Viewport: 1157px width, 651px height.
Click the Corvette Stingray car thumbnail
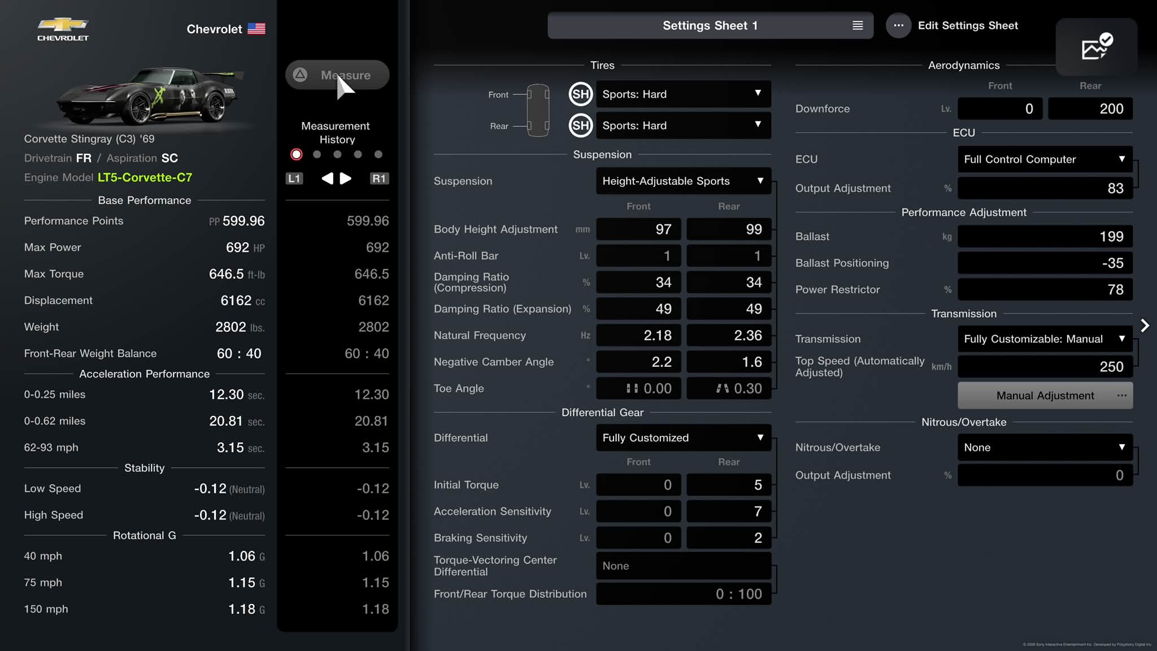(150, 96)
